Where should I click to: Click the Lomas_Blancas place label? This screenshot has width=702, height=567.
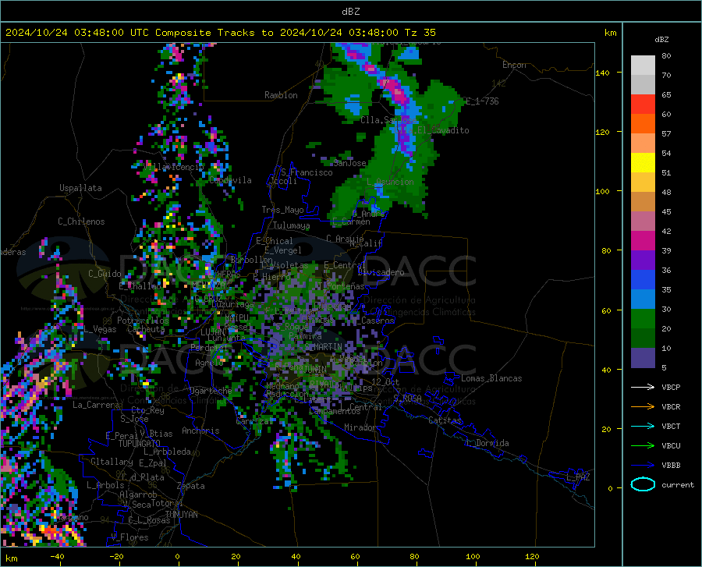tap(491, 378)
